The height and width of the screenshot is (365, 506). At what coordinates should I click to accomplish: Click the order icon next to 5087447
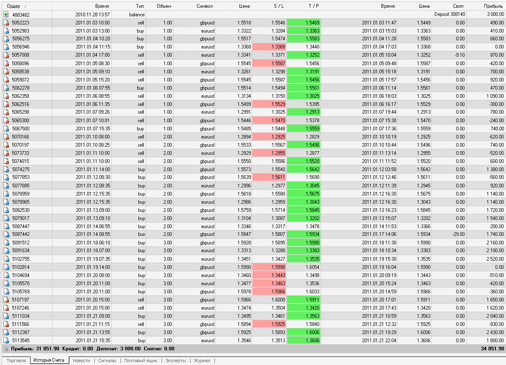6,226
